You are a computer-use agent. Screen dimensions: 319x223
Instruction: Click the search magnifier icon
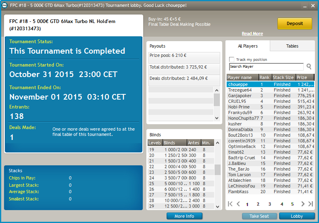coord(309,66)
